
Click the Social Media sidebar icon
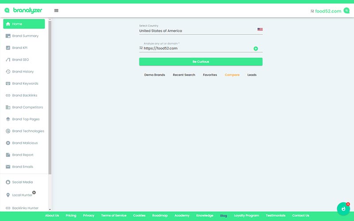click(x=8, y=182)
